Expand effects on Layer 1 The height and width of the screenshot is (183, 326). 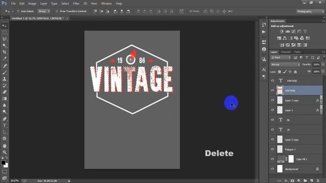click(x=321, y=110)
